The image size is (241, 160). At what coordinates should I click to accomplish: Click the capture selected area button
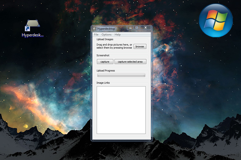(130, 62)
